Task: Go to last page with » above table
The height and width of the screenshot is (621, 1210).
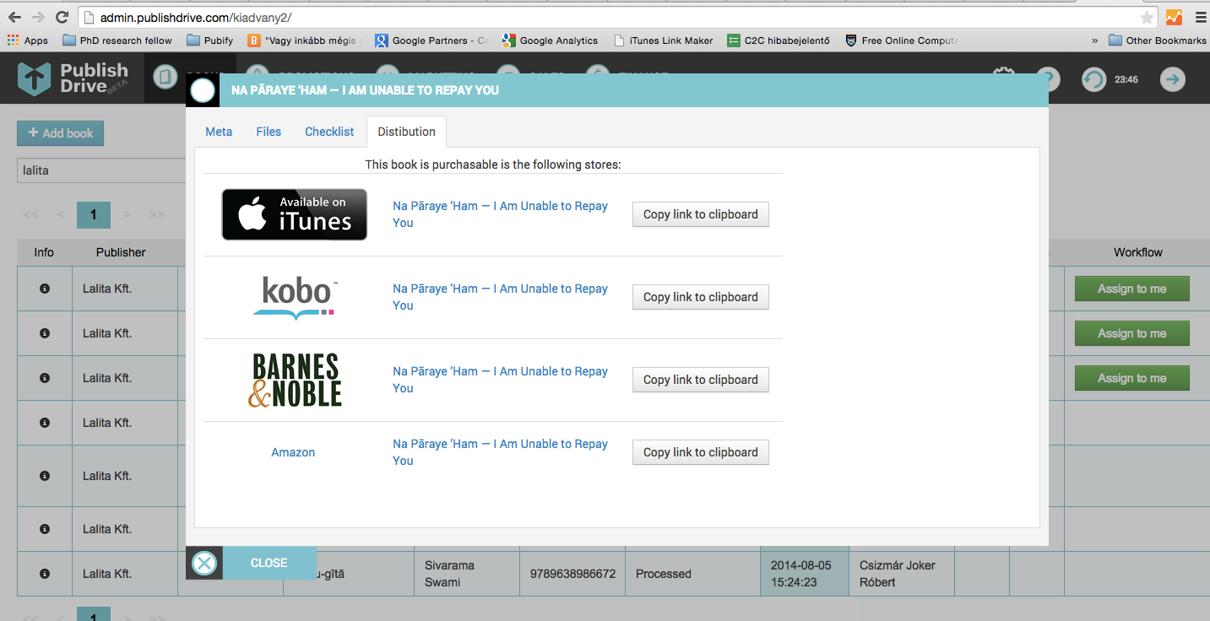Action: click(156, 214)
